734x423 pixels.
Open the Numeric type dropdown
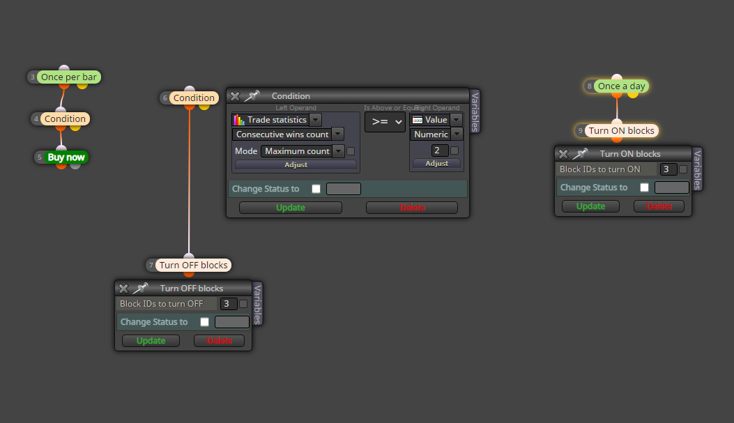(x=457, y=134)
